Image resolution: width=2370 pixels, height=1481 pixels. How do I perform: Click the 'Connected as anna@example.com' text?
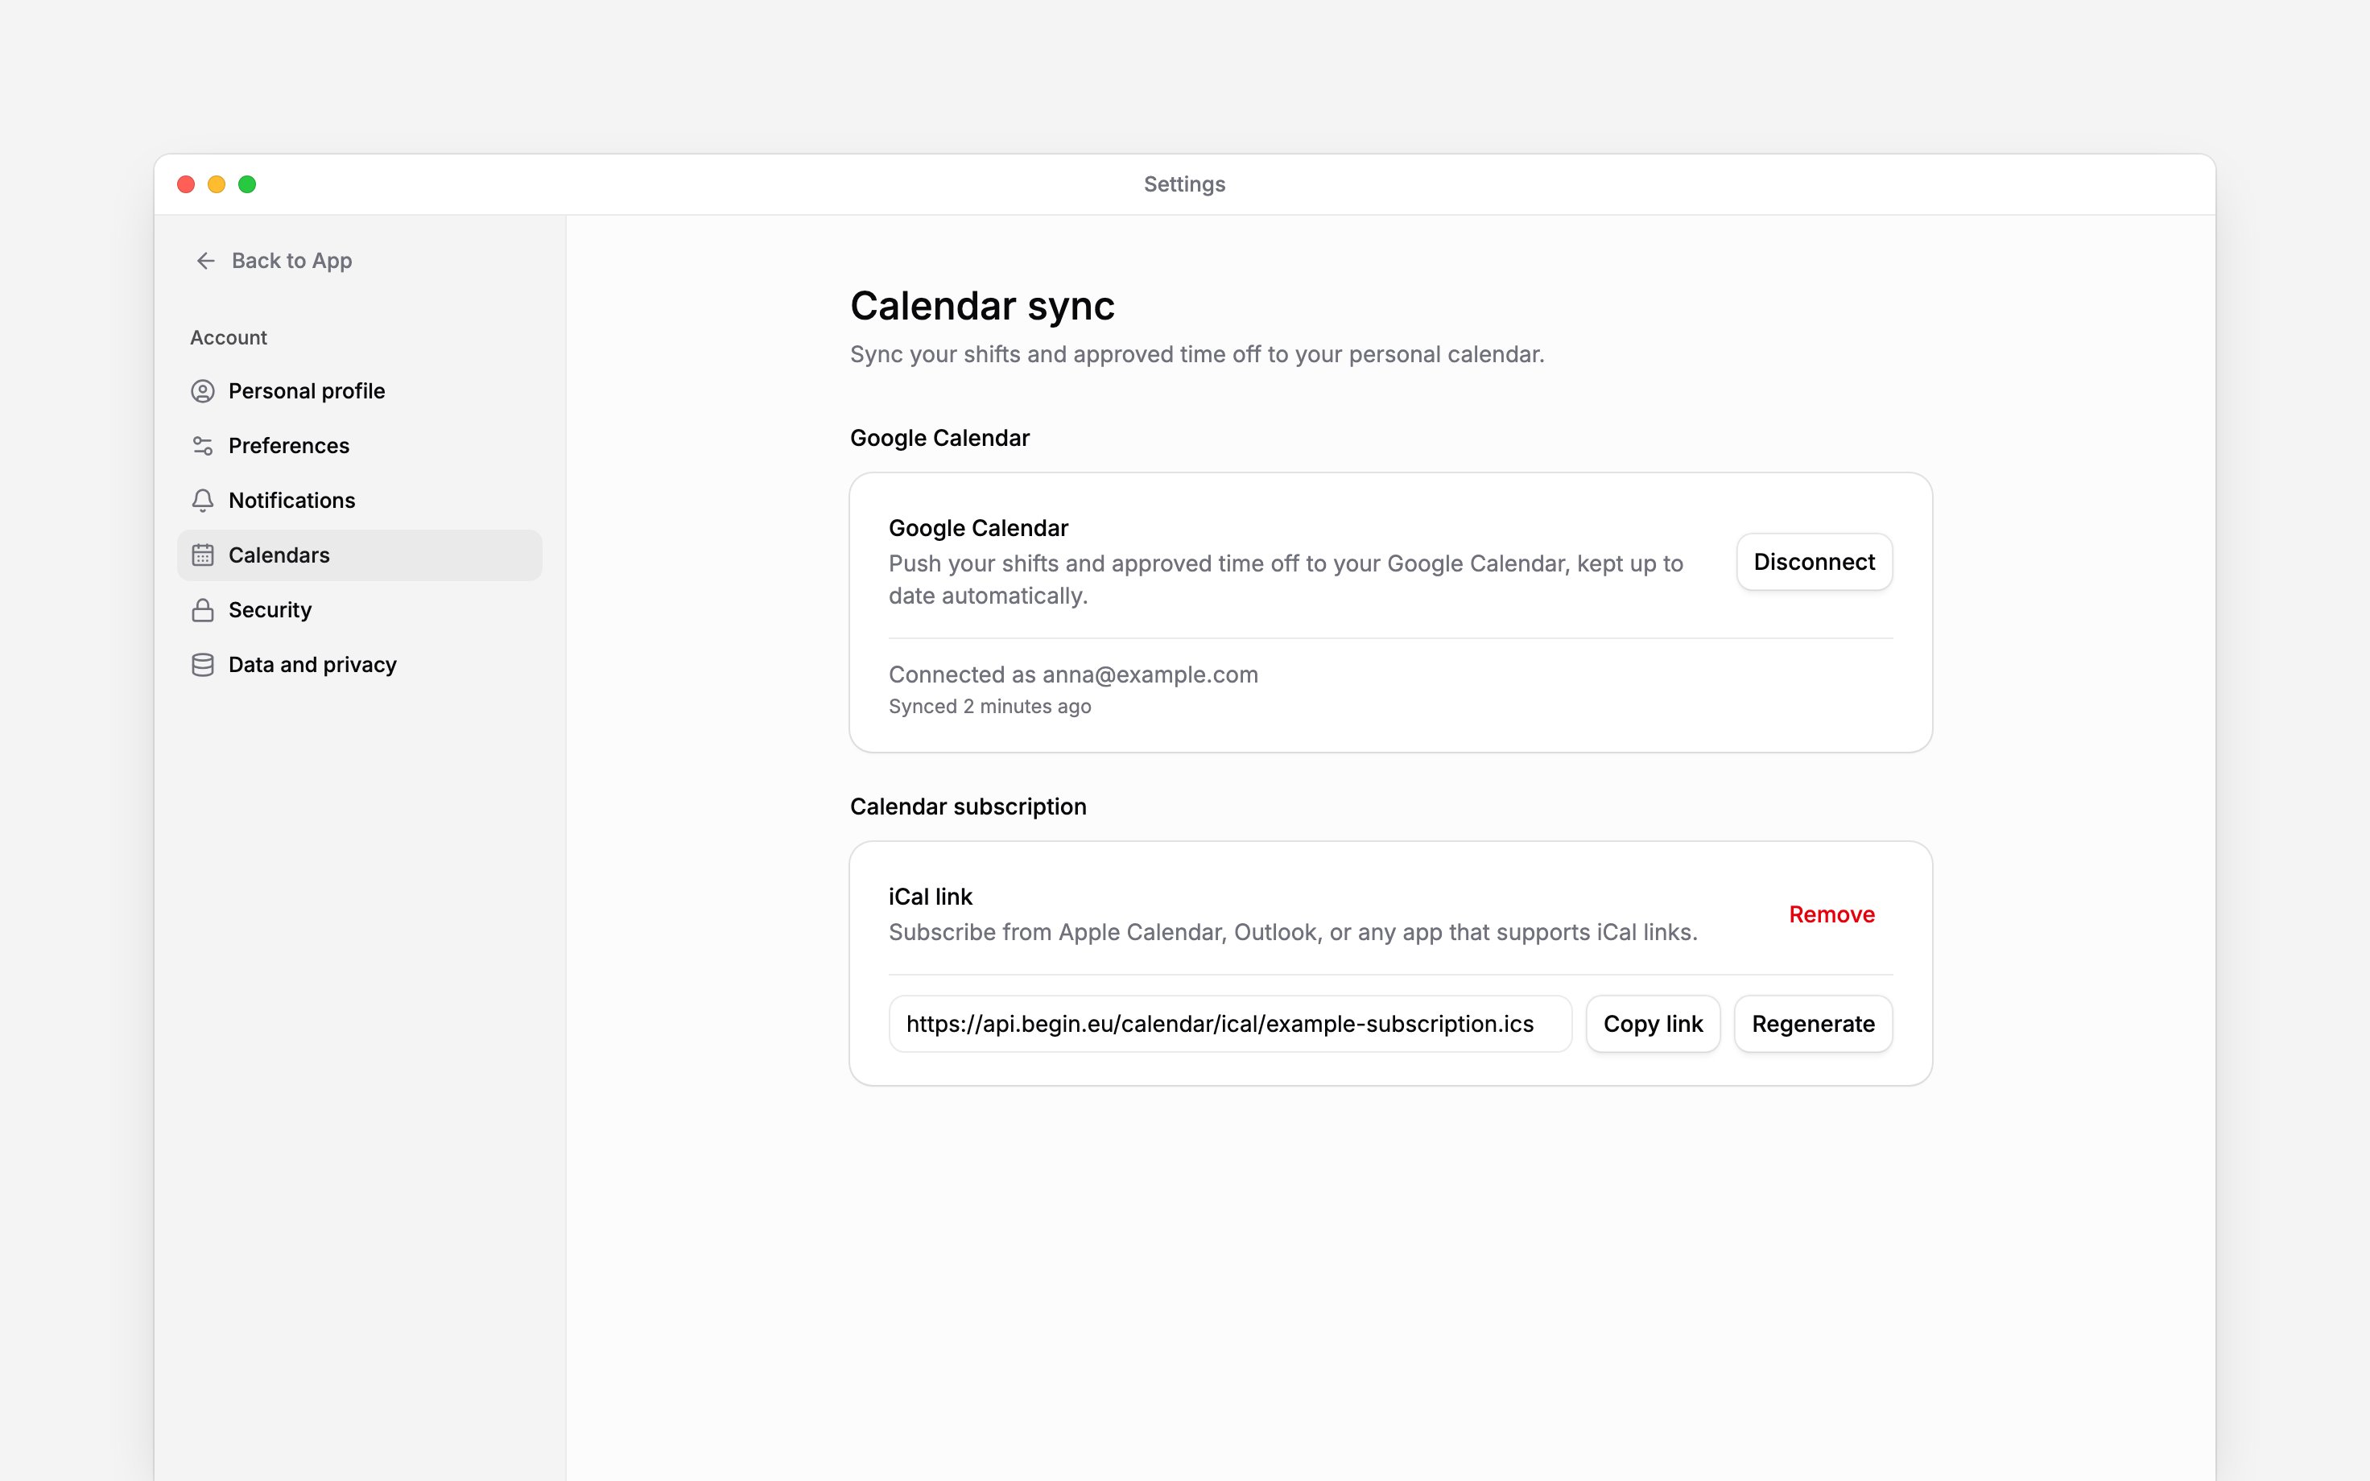click(x=1073, y=674)
